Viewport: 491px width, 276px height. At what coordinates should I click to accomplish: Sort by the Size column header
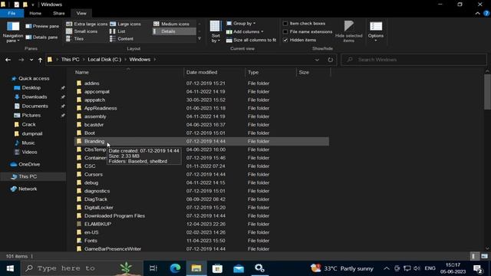click(x=313, y=72)
